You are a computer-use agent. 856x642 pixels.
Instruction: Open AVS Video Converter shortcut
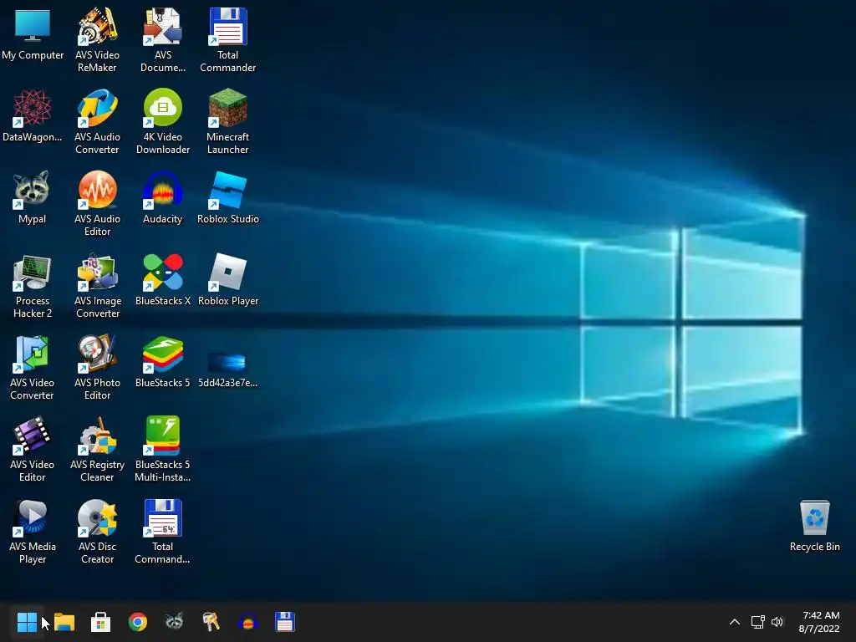tap(33, 367)
